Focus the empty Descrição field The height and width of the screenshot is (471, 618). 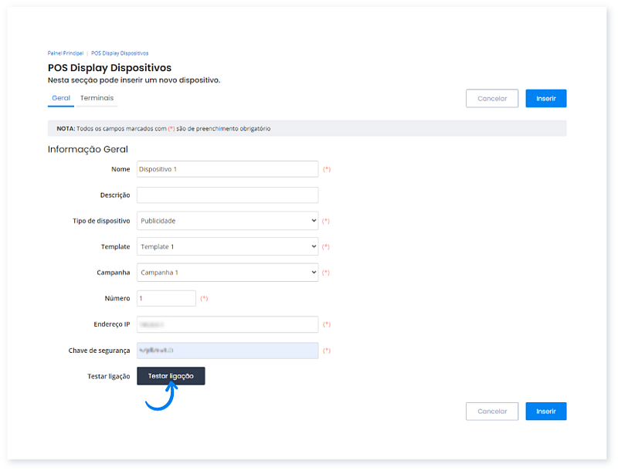click(x=227, y=195)
